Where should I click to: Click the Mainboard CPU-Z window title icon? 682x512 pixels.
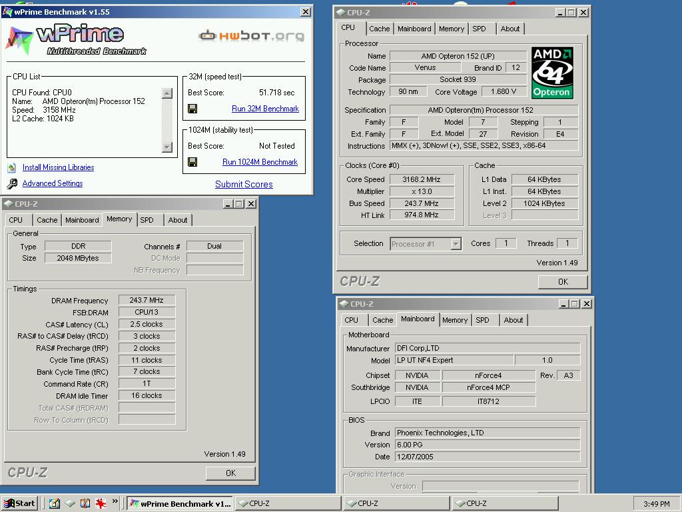[x=344, y=304]
